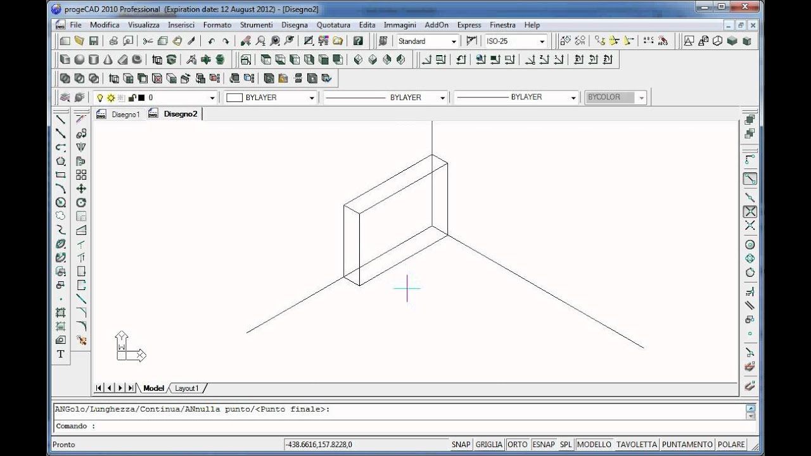
Task: Select the Cone solid tool
Action: pyautogui.click(x=108, y=60)
